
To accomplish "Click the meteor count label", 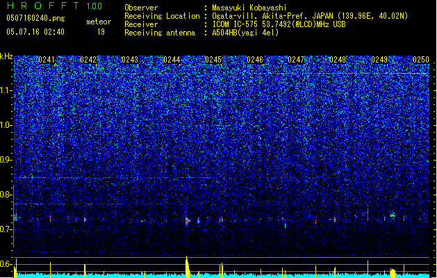I will coord(99,22).
